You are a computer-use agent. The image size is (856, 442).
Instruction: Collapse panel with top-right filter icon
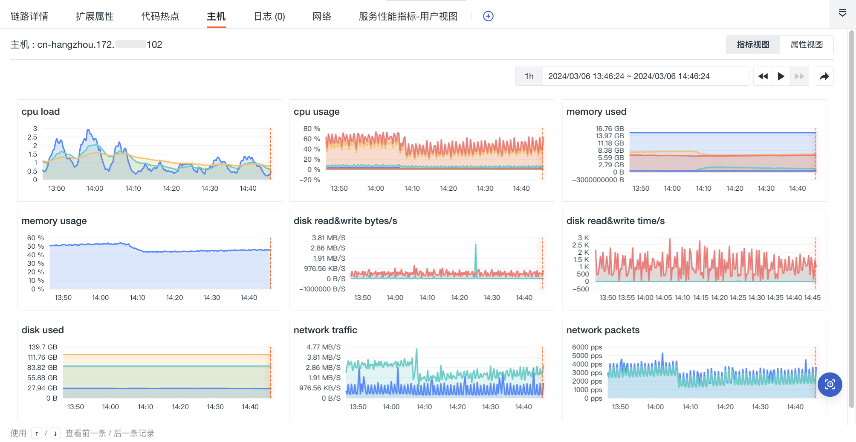pos(842,13)
